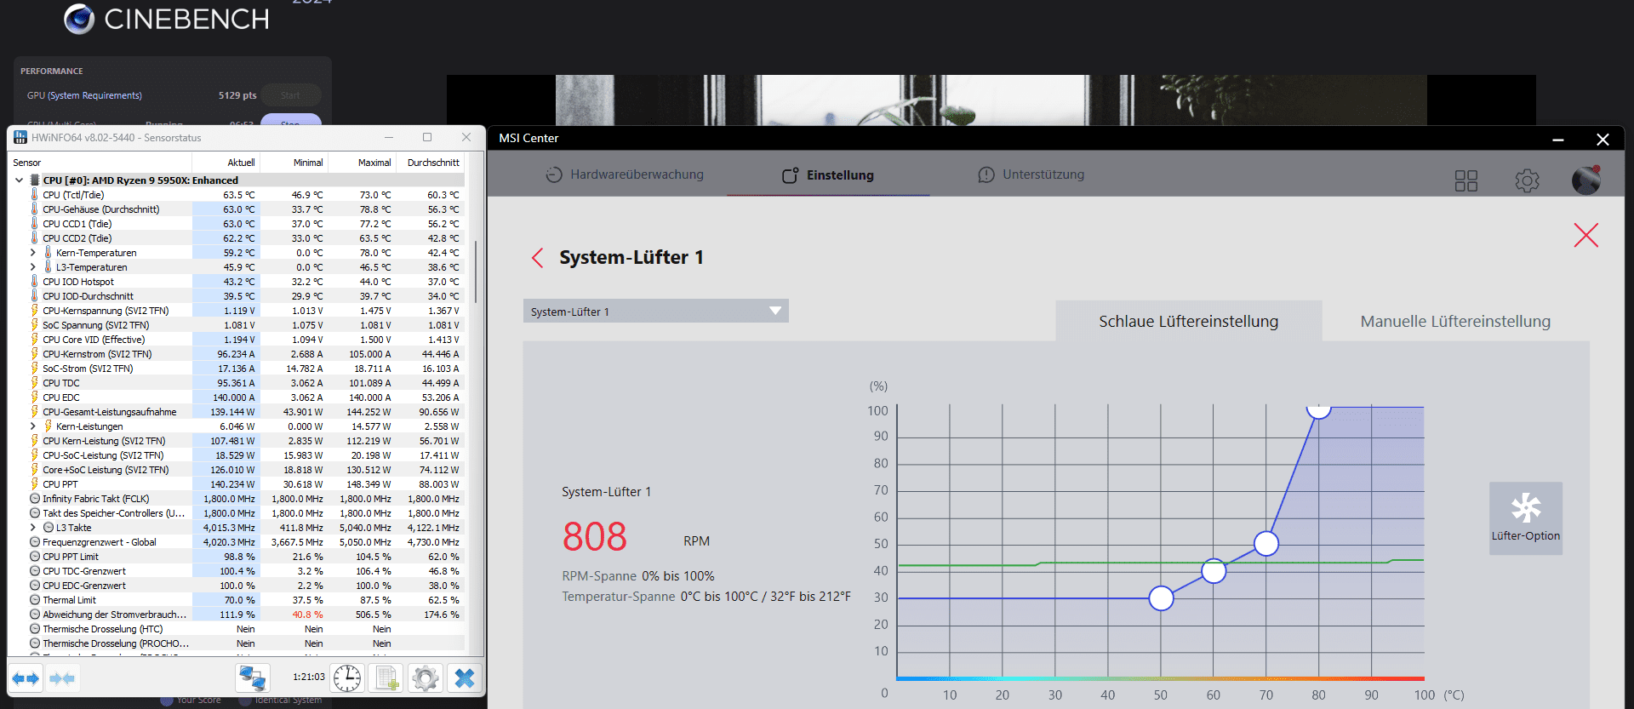Click the Minimal column header
This screenshot has width=1634, height=709.
[294, 163]
